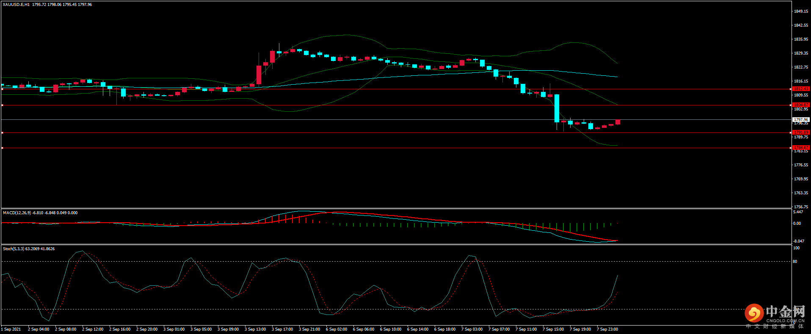Click the 2 Sep 16:00 time label
The width and height of the screenshot is (811, 334).
coord(120,329)
